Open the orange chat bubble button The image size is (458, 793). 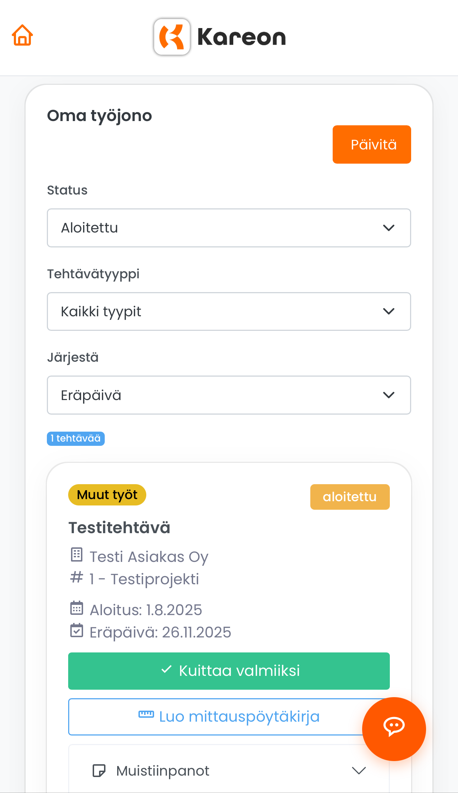(x=394, y=728)
